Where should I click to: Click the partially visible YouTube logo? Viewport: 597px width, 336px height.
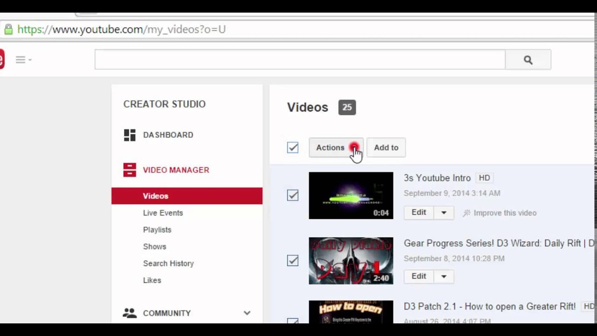coord(2,59)
